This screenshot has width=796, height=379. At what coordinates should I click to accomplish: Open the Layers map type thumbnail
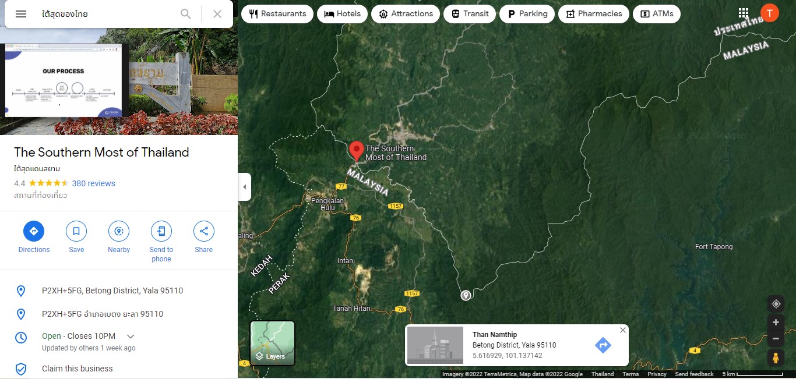[273, 343]
